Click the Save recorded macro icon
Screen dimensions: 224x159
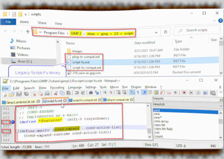[213, 93]
